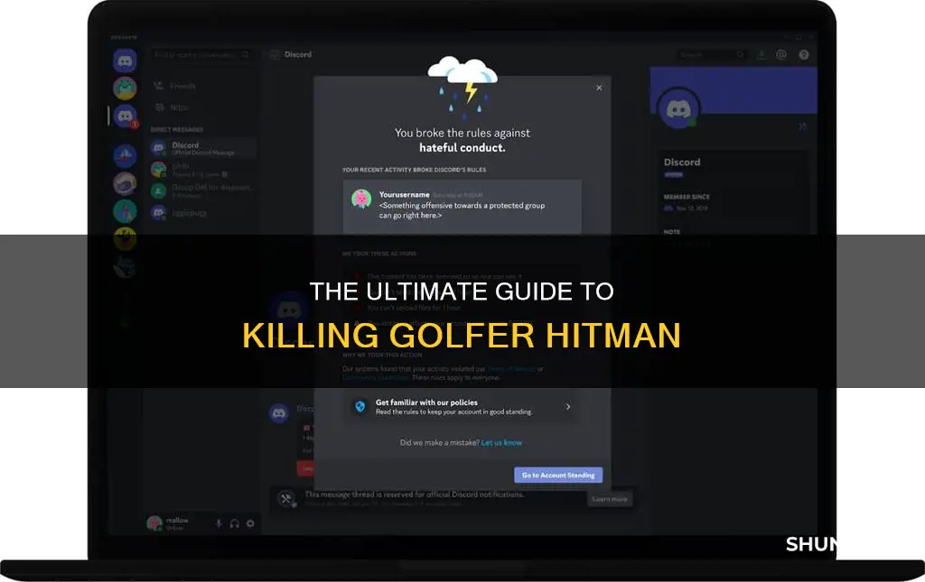Click the Yourusername name in the flagged message

coord(404,194)
